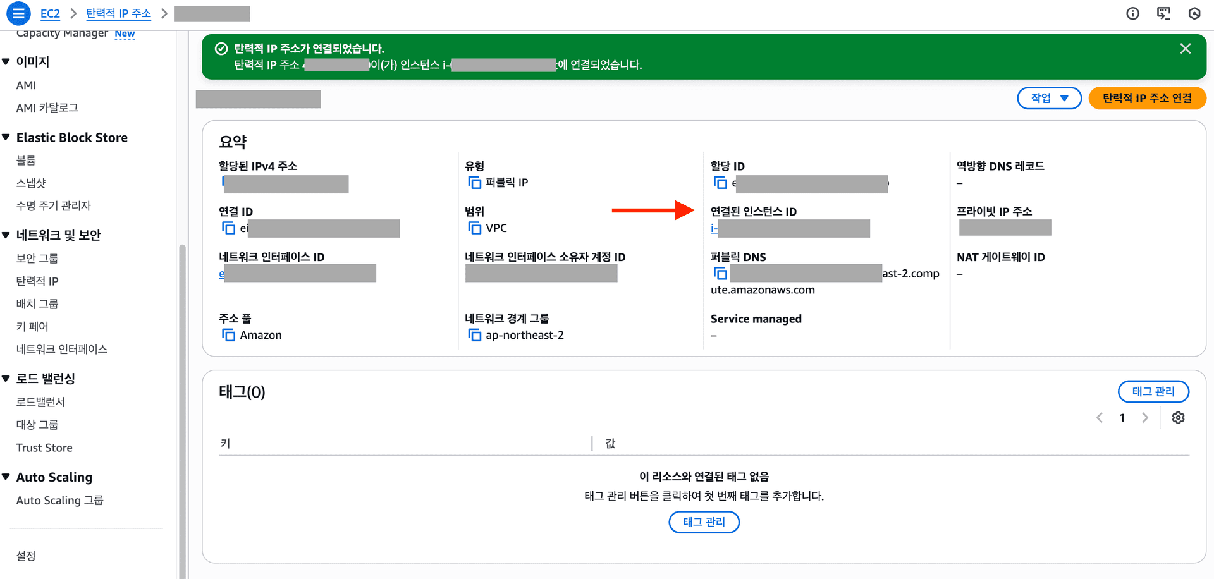1214x579 pixels.
Task: Open the hamburger navigation menu
Action: pyautogui.click(x=18, y=13)
